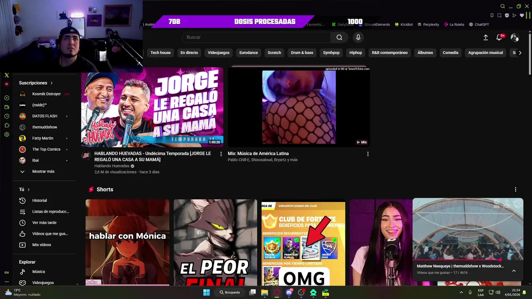Open the X (Twitter) sidebar icon in Opera

pyautogui.click(x=7, y=75)
